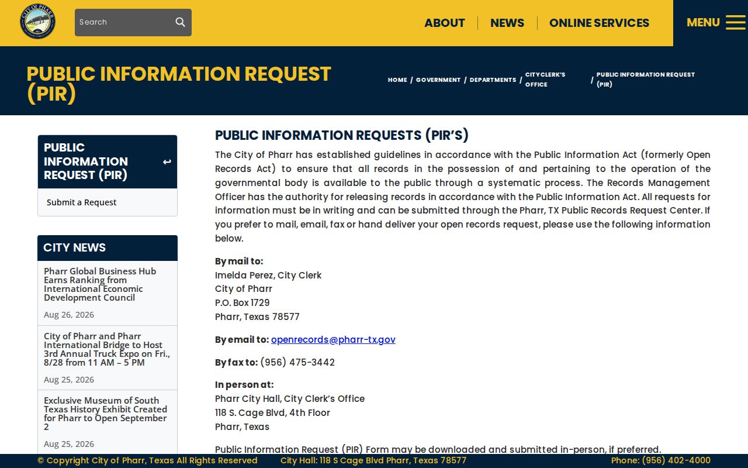Open the 3rd Annual Truck Expo news
The height and width of the screenshot is (468, 748).
107,349
